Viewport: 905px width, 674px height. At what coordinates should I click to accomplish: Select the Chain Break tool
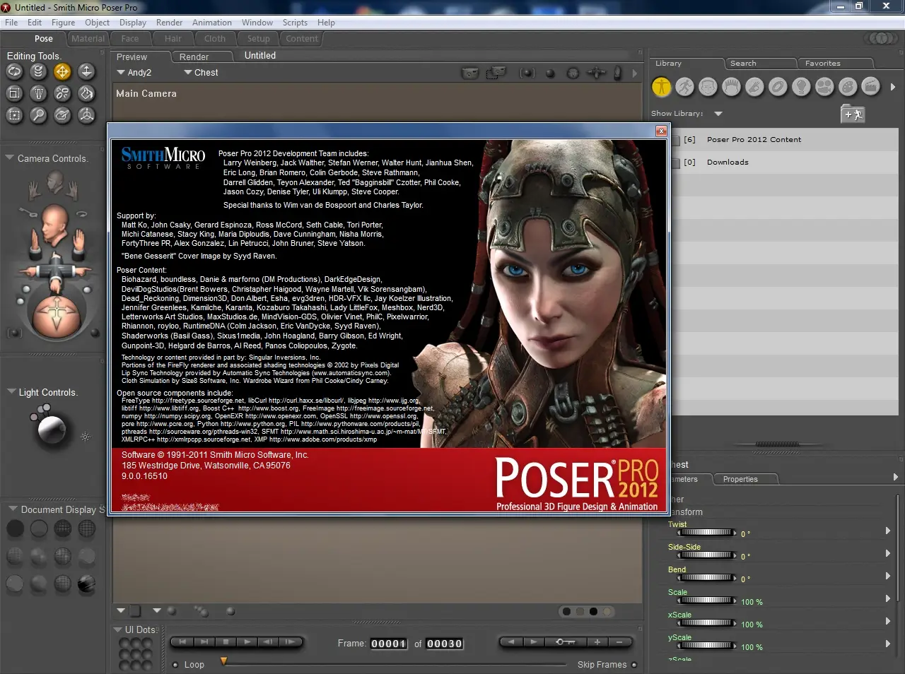click(x=62, y=93)
